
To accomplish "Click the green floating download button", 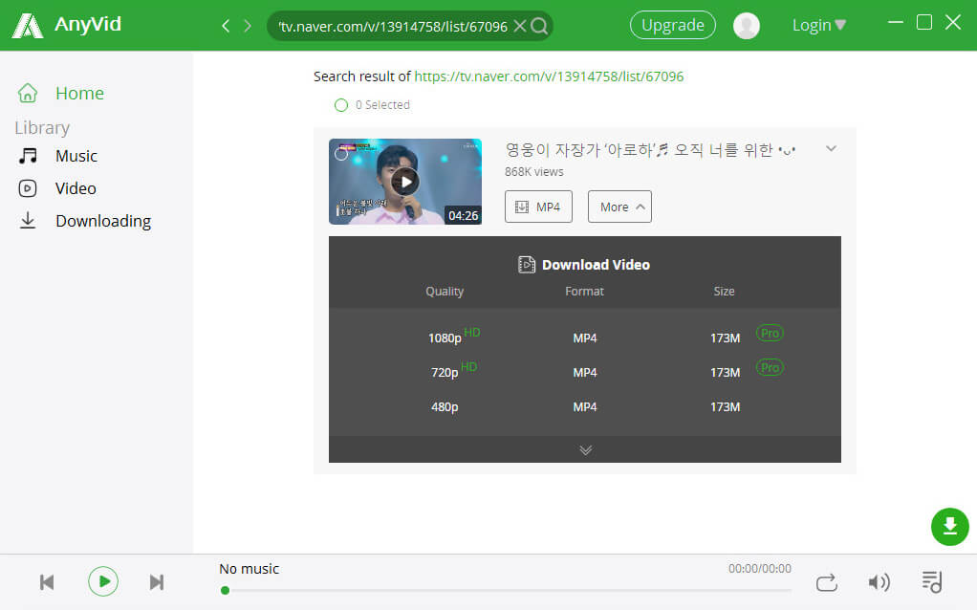I will 949,526.
